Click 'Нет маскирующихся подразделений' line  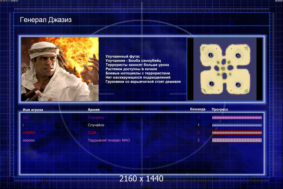coord(138,77)
